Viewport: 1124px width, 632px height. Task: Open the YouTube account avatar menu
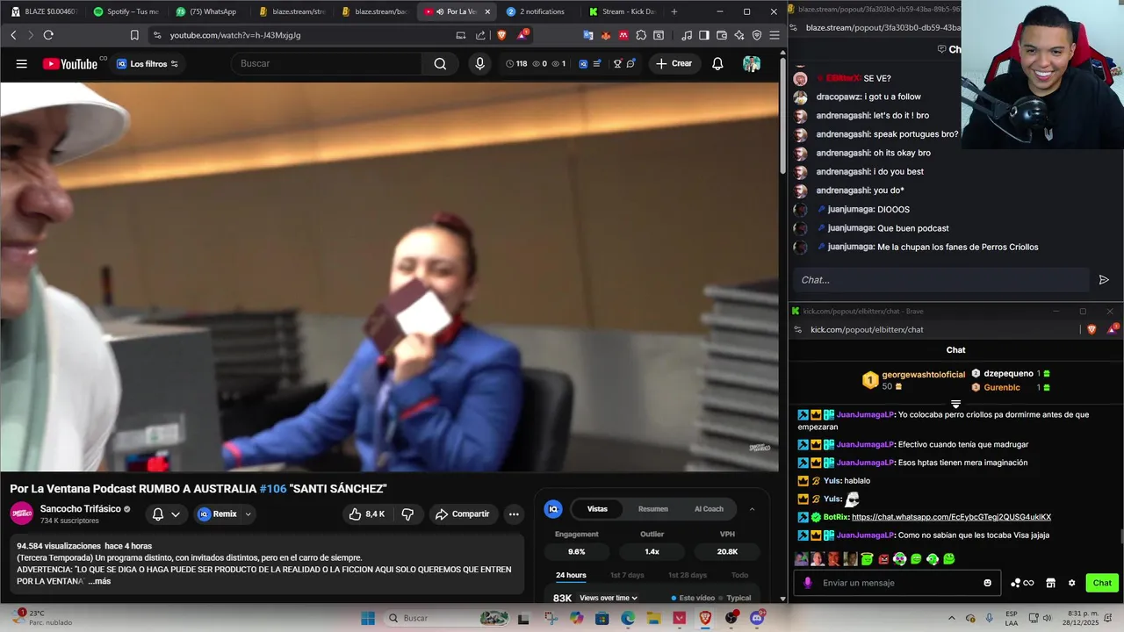coord(752,63)
